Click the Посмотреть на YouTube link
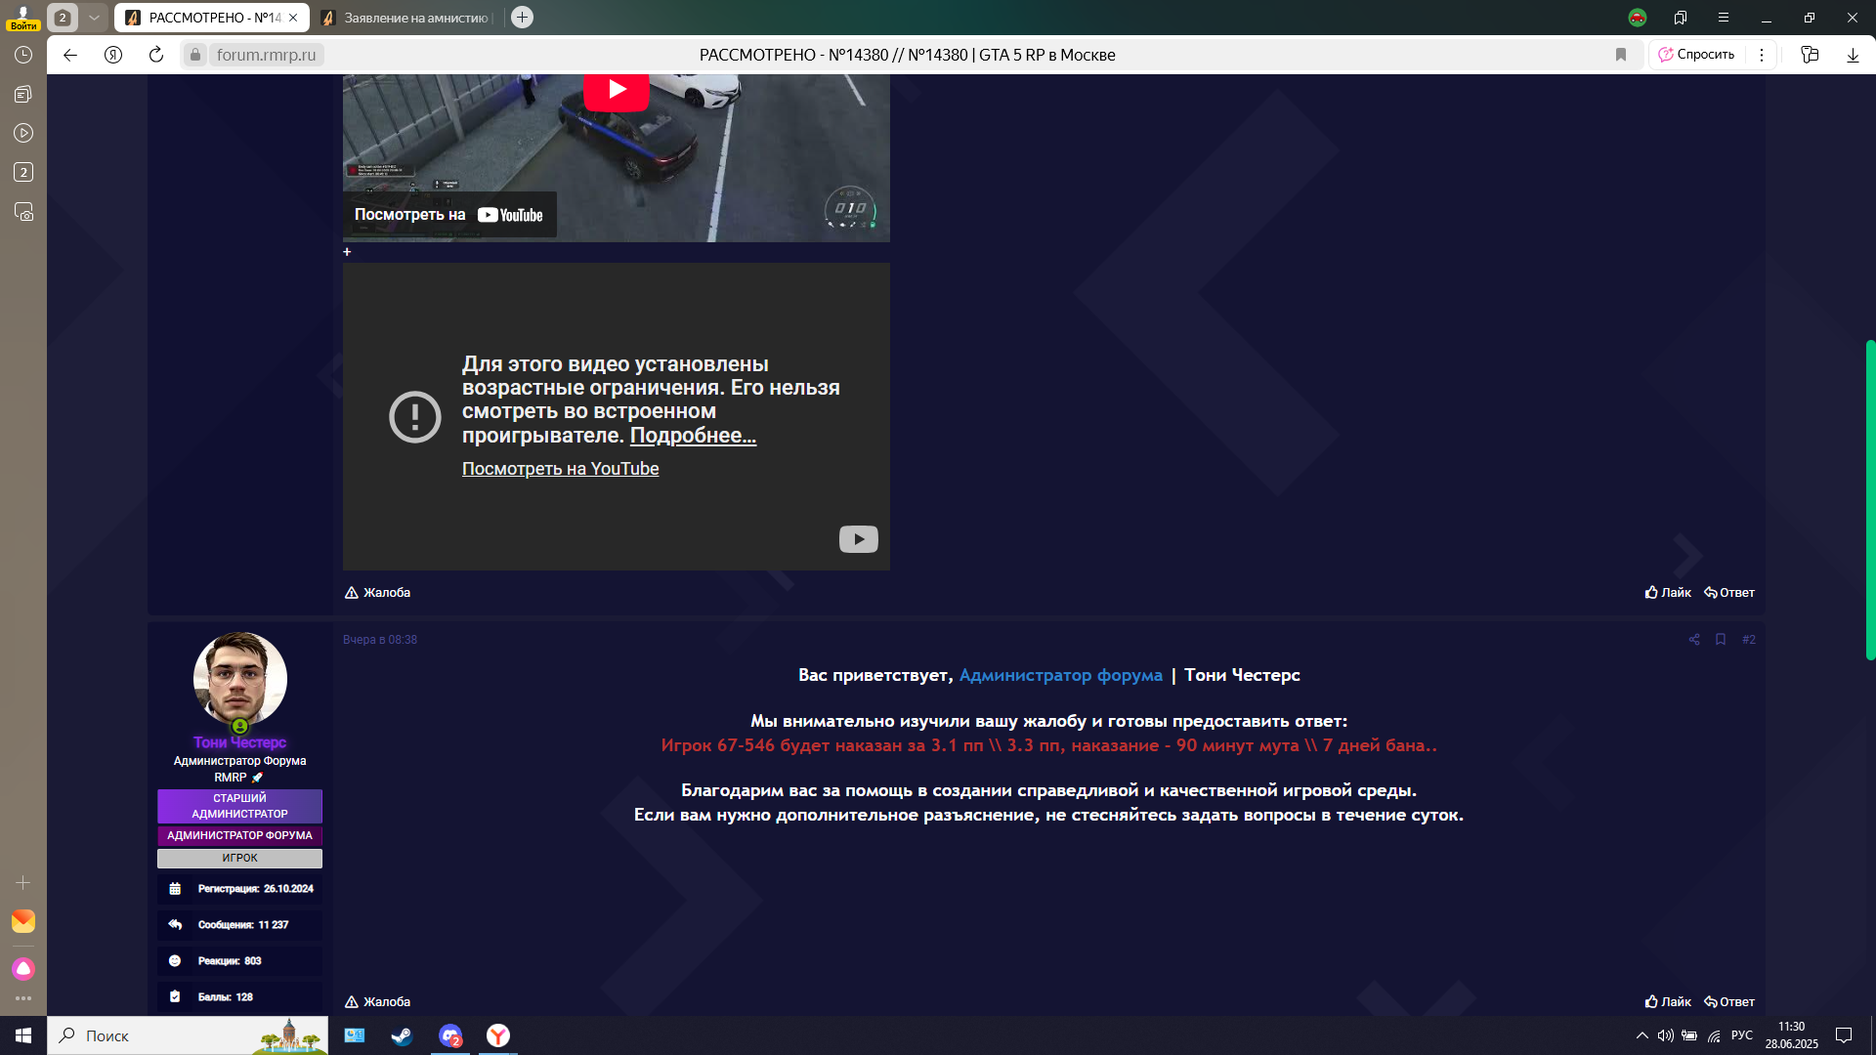The width and height of the screenshot is (1876, 1055). (560, 469)
